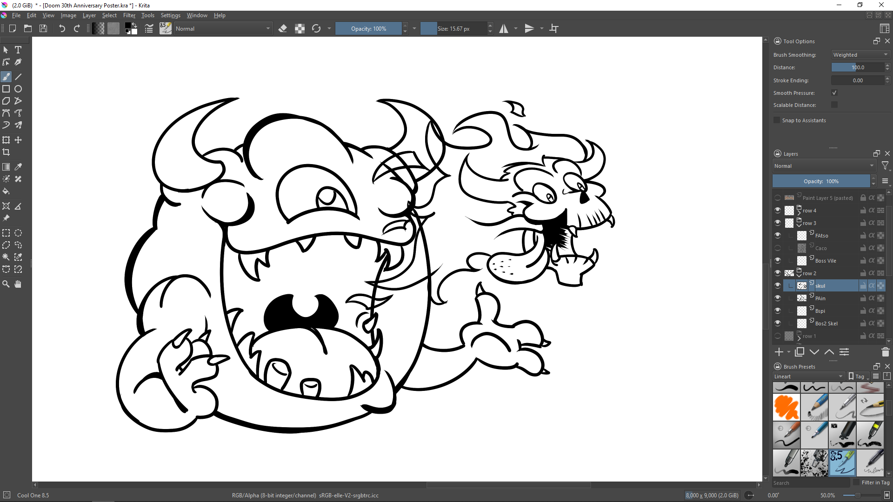
Task: Expand the row 4 layer group
Action: (x=799, y=212)
